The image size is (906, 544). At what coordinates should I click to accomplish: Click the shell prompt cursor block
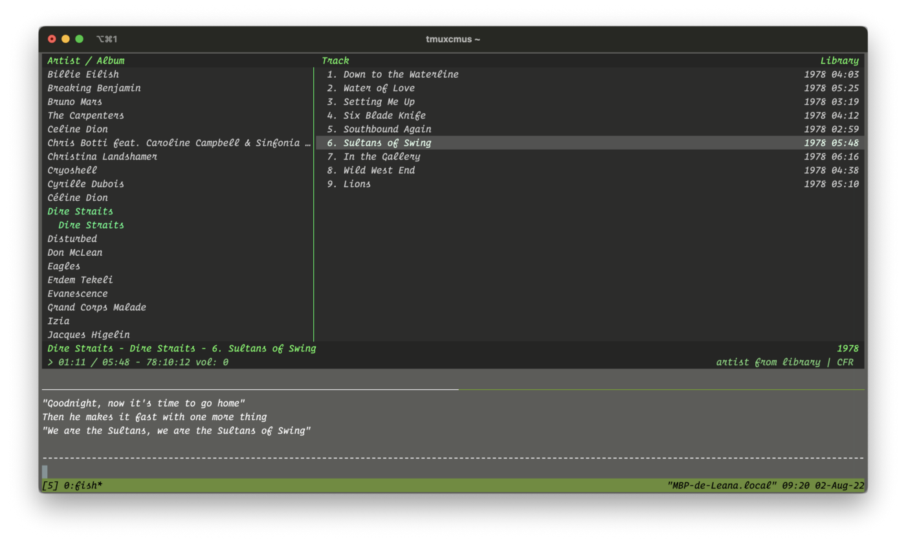45,471
